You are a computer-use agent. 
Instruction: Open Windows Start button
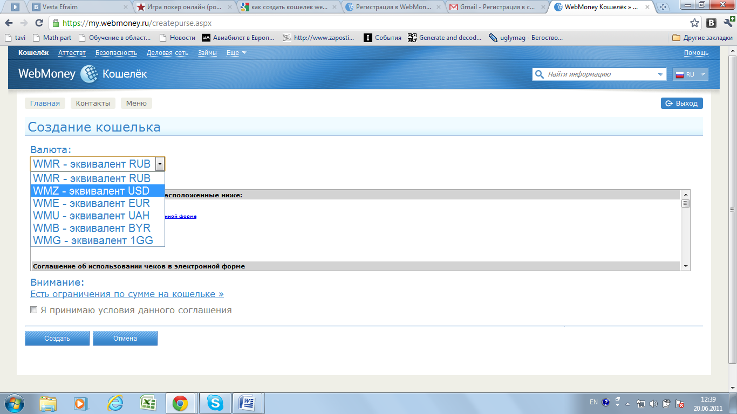click(14, 403)
